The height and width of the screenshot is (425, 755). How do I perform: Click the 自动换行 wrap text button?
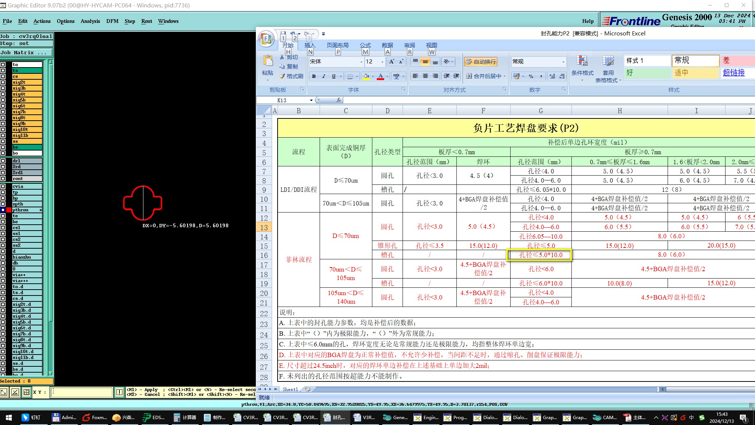[481, 62]
